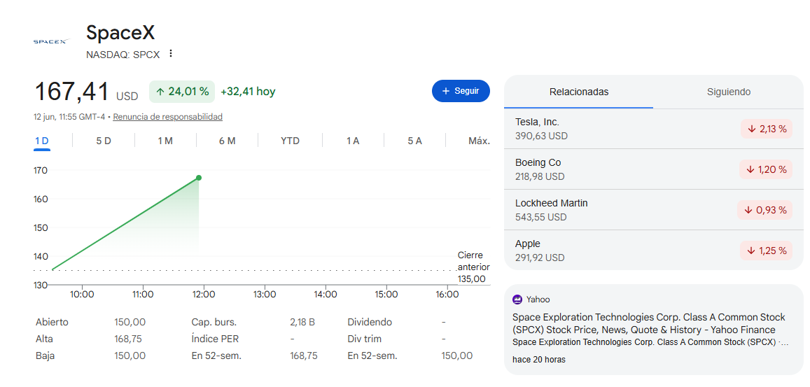Open the Apple related stock
810x387 pixels.
653,251
